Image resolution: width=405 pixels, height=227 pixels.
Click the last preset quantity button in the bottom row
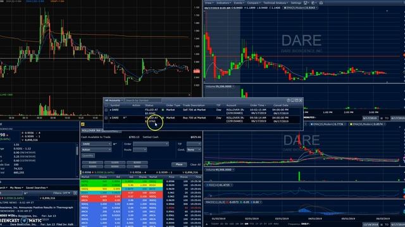coord(137,166)
